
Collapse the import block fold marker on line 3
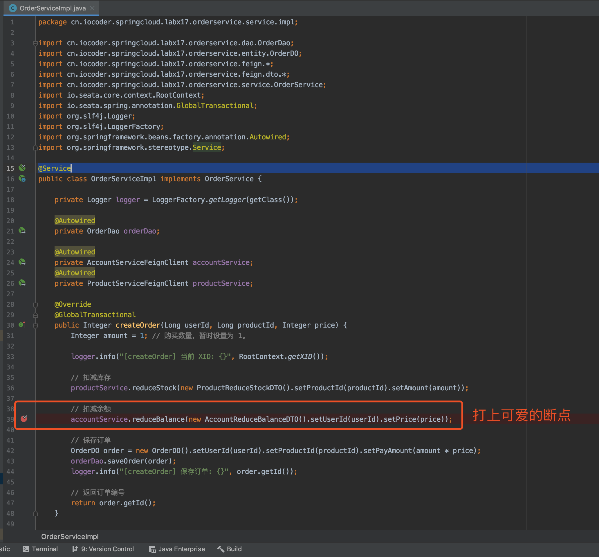coord(35,44)
